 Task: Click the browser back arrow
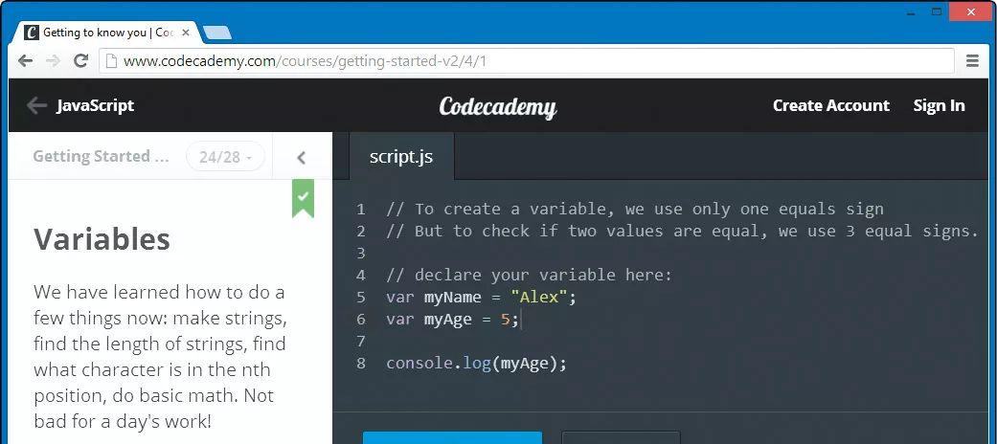(25, 61)
